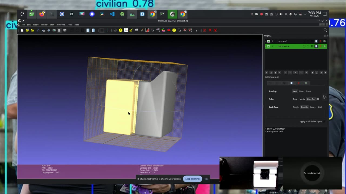This screenshot has width=346, height=194.
Task: Click the user-defined color swatch
Action: [318, 99]
